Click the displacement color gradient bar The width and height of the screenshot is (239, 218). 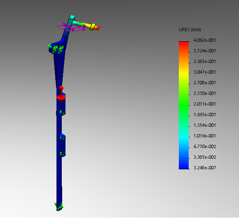point(184,105)
